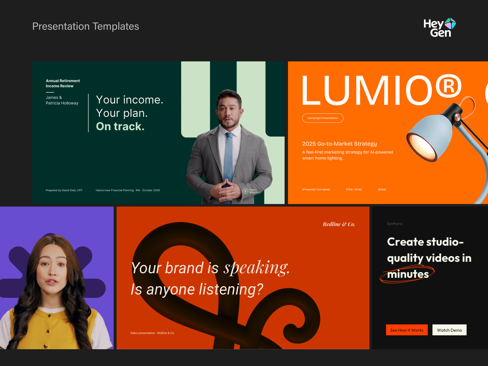Image resolution: width=488 pixels, height=366 pixels.
Task: Click the 'On track.' bold text
Action: point(120,126)
